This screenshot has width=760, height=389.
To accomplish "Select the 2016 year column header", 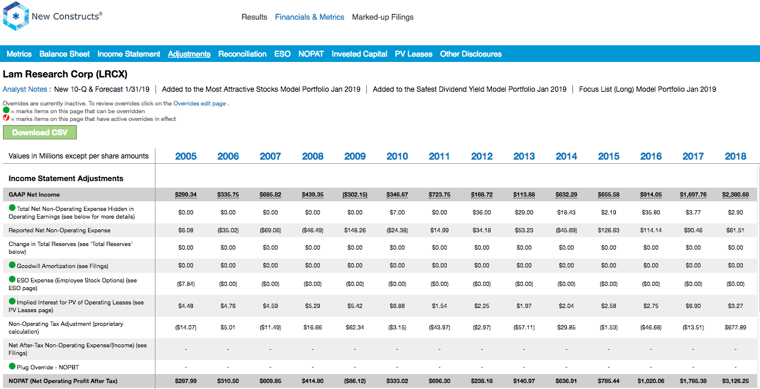I will point(651,156).
